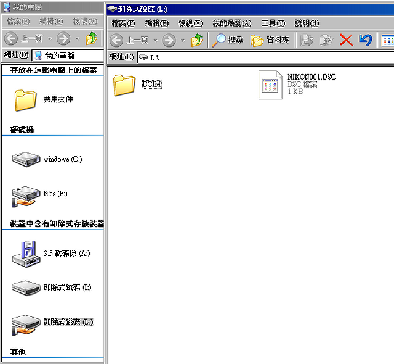Click the L:\ address bar field

pos(265,57)
